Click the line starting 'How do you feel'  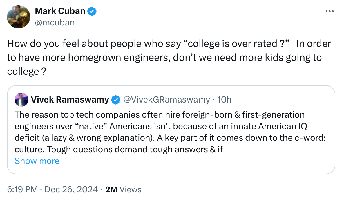[x=169, y=43]
